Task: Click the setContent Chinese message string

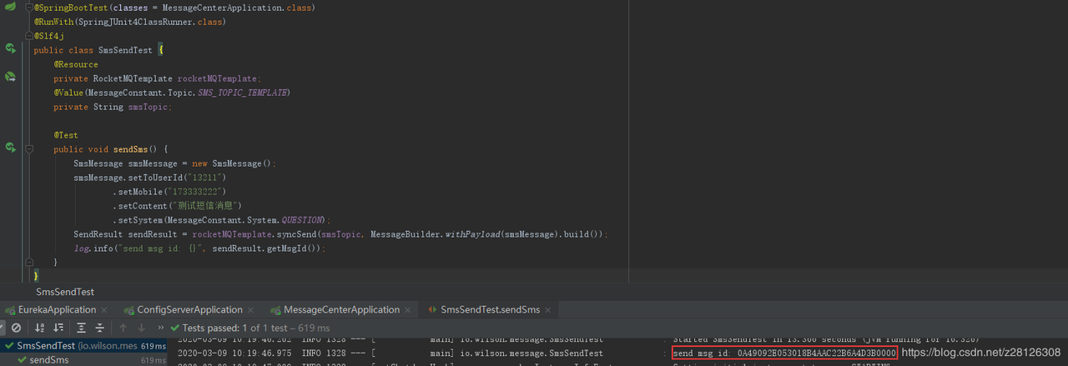Action: pyautogui.click(x=204, y=206)
